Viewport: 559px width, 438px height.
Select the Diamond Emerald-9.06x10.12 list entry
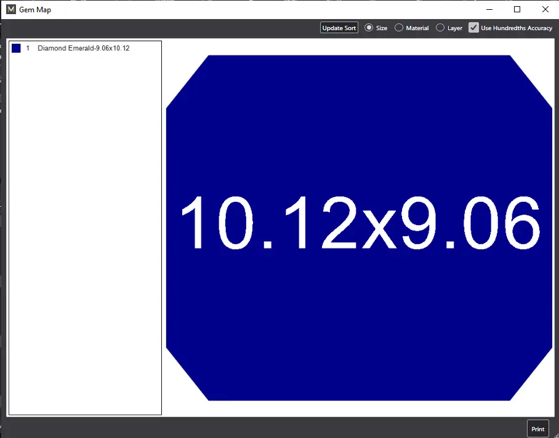(83, 48)
